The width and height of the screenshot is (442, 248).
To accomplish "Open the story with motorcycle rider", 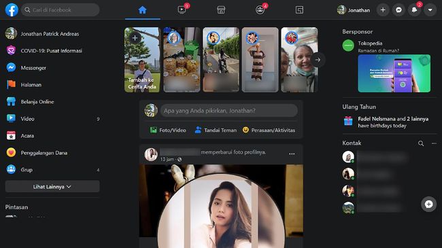I will (221, 60).
